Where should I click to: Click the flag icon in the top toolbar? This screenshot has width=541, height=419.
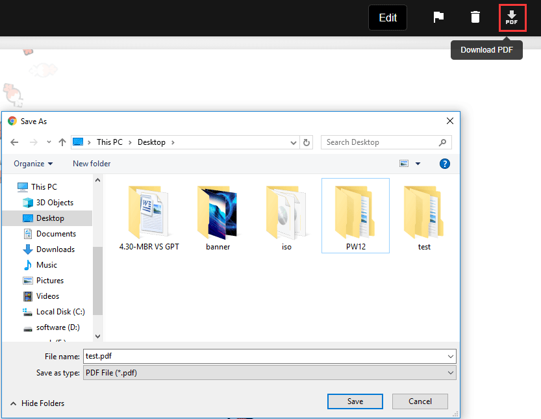click(438, 18)
